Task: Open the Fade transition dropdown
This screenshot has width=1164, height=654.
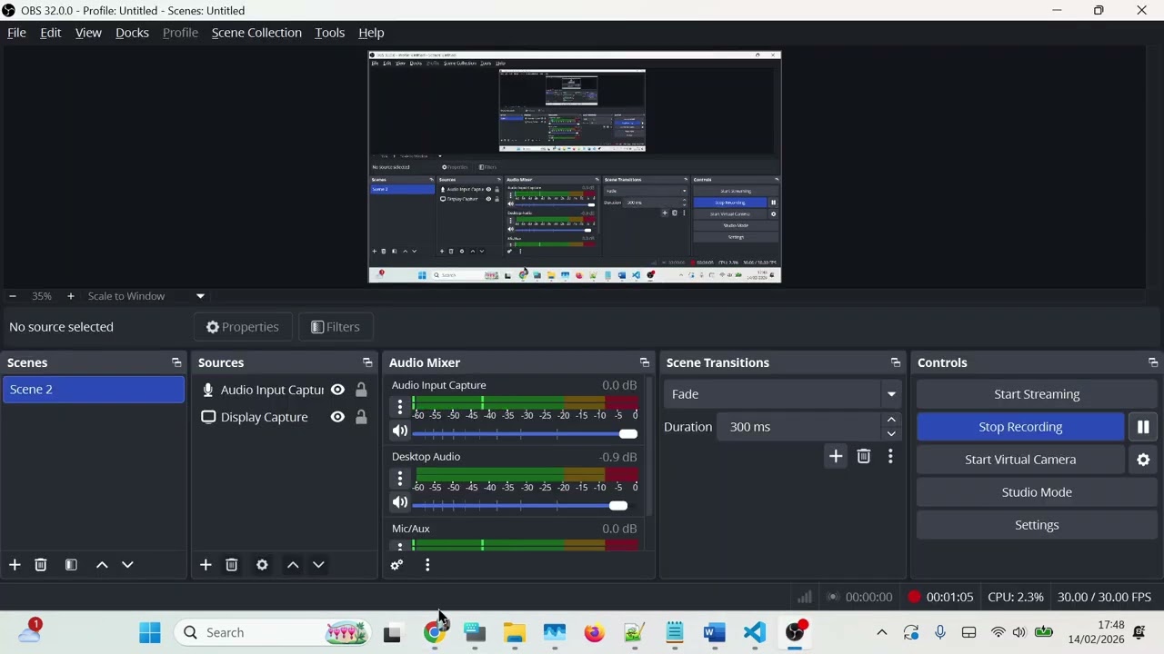Action: pos(784,394)
